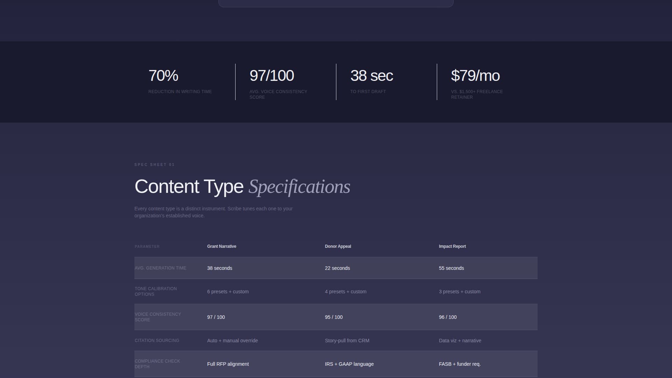Select the '4 presets + custom' cell

point(345,292)
